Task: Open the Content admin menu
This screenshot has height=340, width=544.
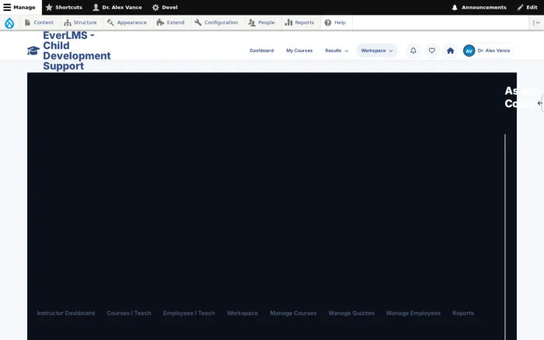Action: [39, 23]
